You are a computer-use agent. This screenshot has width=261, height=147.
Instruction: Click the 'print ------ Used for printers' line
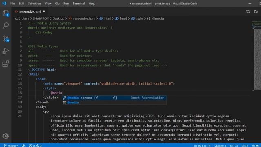click(60, 56)
